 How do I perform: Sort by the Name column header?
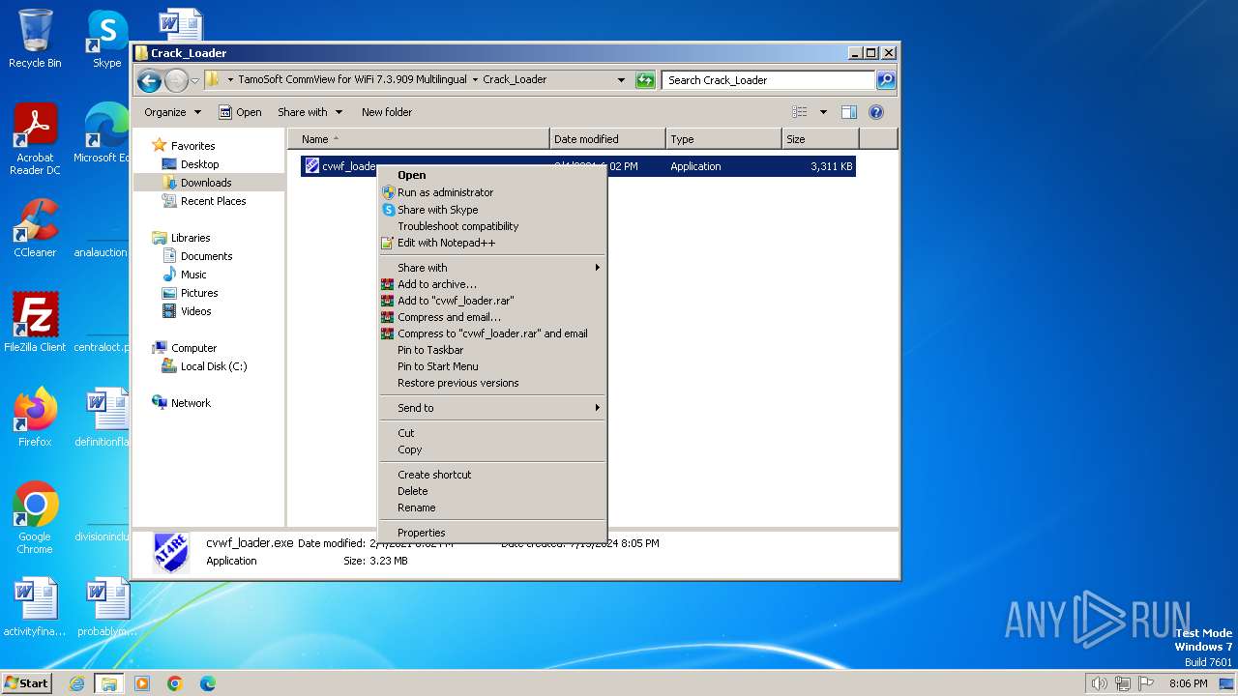pos(418,139)
